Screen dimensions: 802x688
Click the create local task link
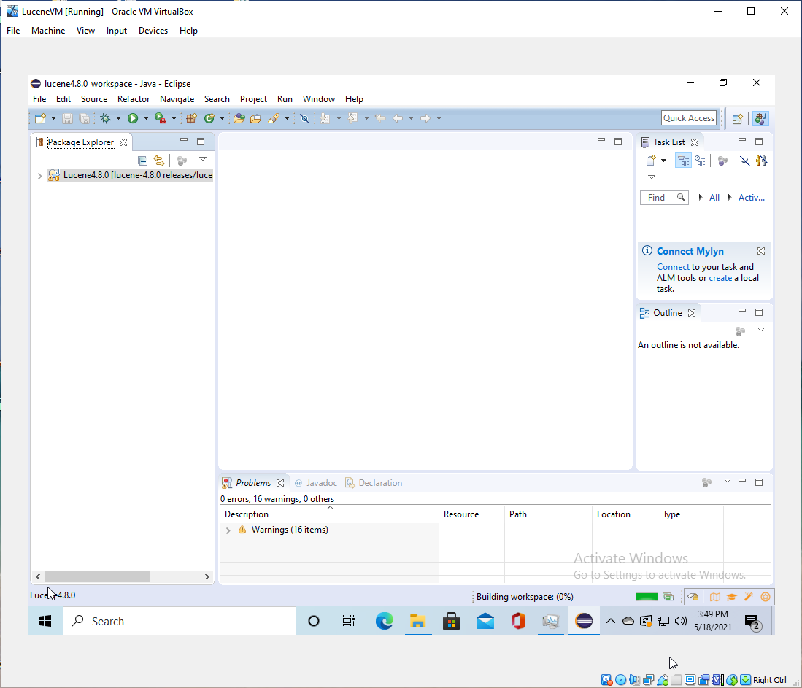(x=720, y=278)
